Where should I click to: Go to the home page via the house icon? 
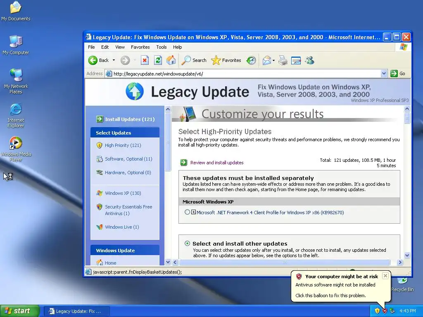(x=171, y=60)
